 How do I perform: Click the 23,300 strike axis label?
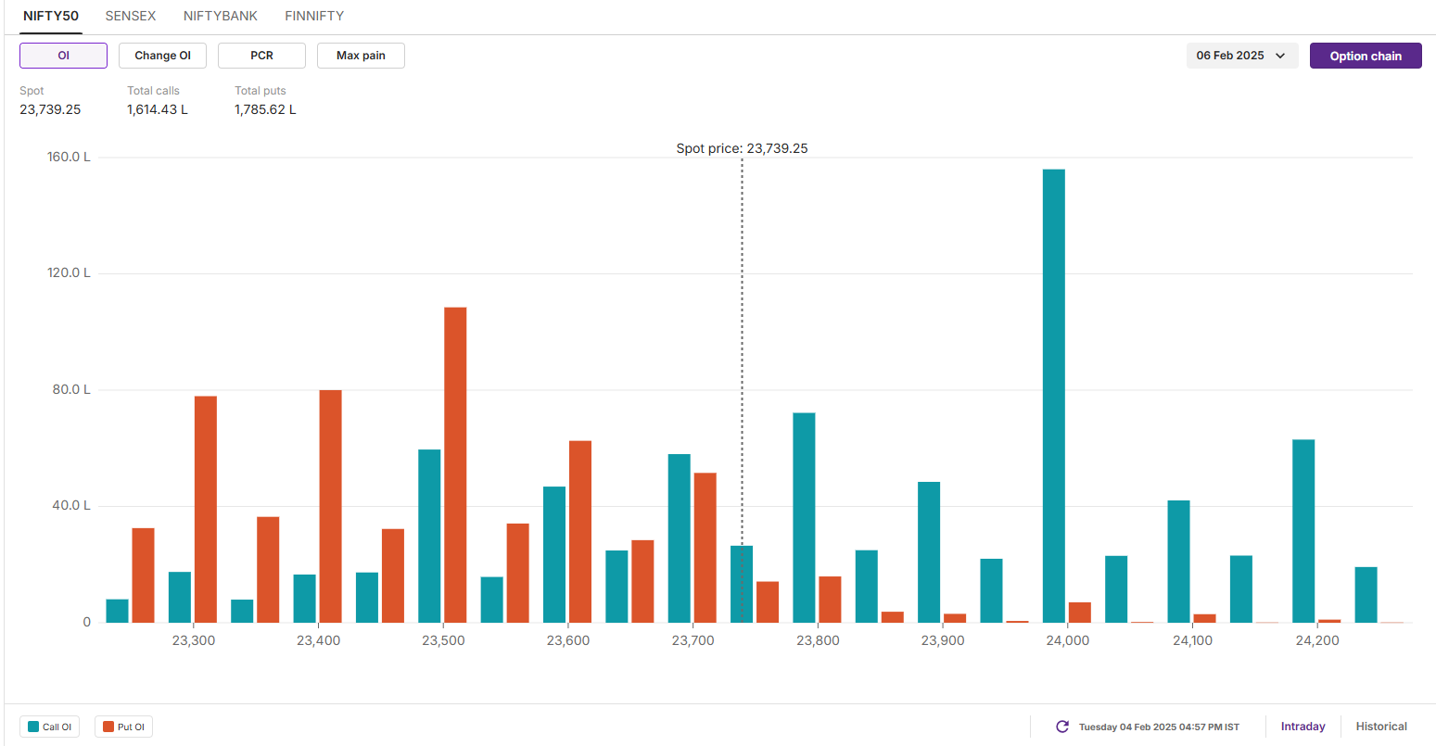click(x=193, y=640)
